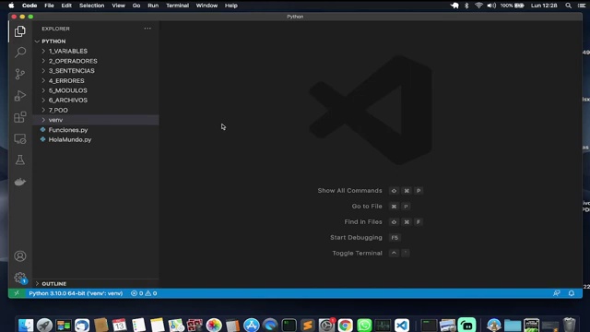The image size is (590, 332).
Task: Click the Go to File hint
Action: click(x=367, y=207)
